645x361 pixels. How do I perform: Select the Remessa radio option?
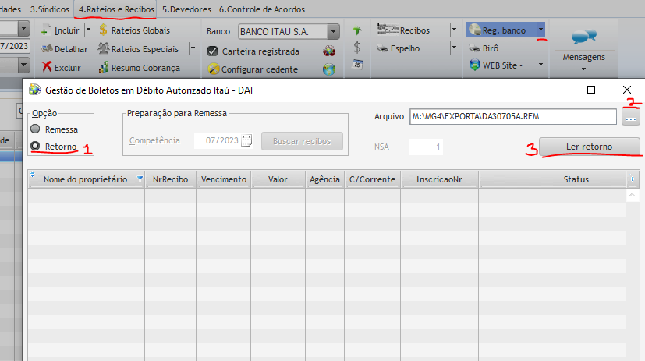click(x=34, y=129)
